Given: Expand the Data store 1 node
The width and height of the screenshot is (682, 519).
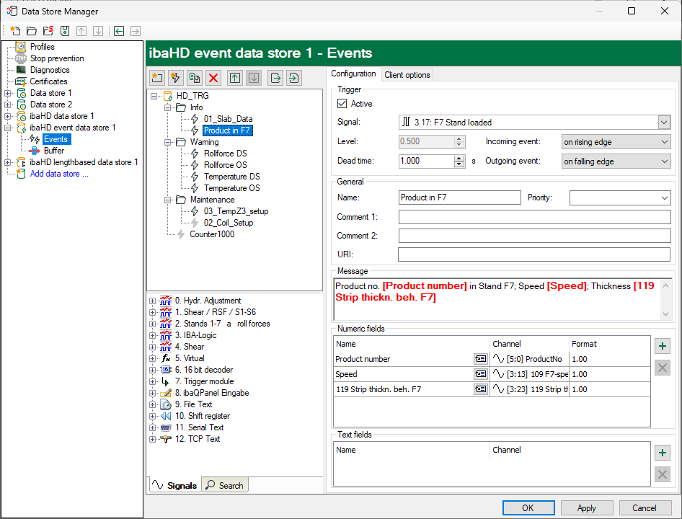Looking at the screenshot, I should (x=8, y=93).
